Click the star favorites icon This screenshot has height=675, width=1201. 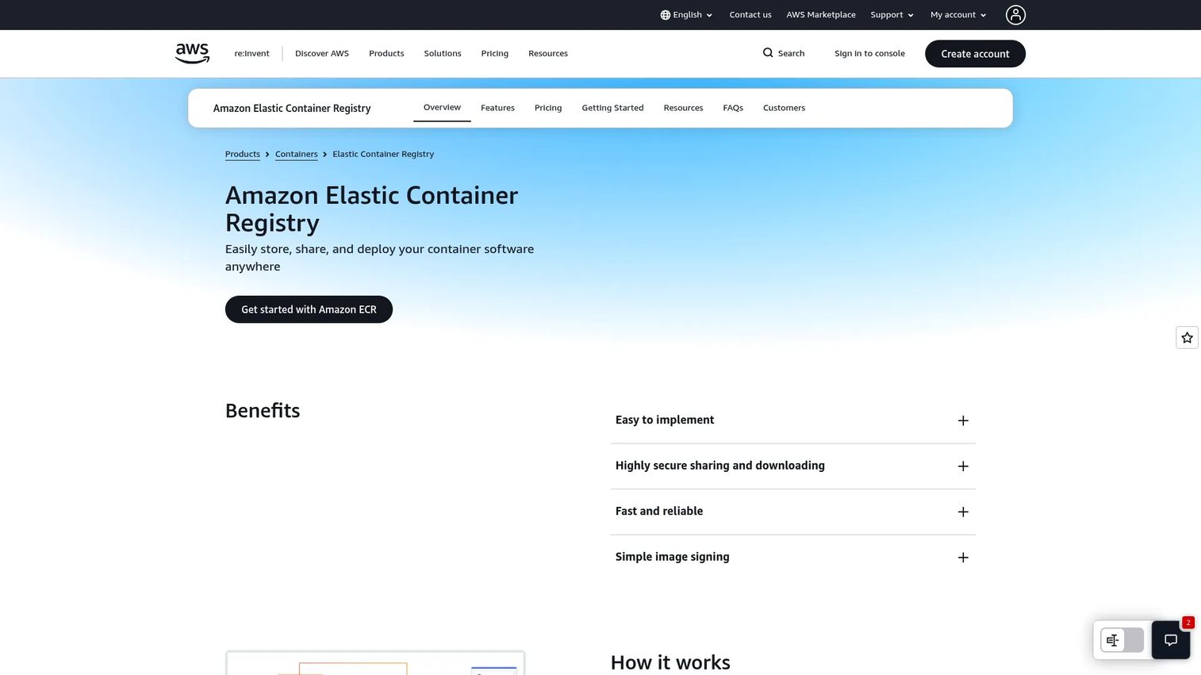1187,338
